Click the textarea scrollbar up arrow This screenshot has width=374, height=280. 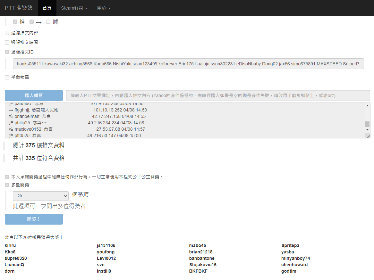(x=367, y=106)
